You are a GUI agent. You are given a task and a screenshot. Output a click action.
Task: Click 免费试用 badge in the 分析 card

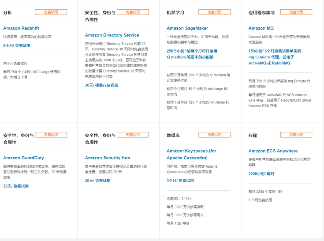[51, 12]
